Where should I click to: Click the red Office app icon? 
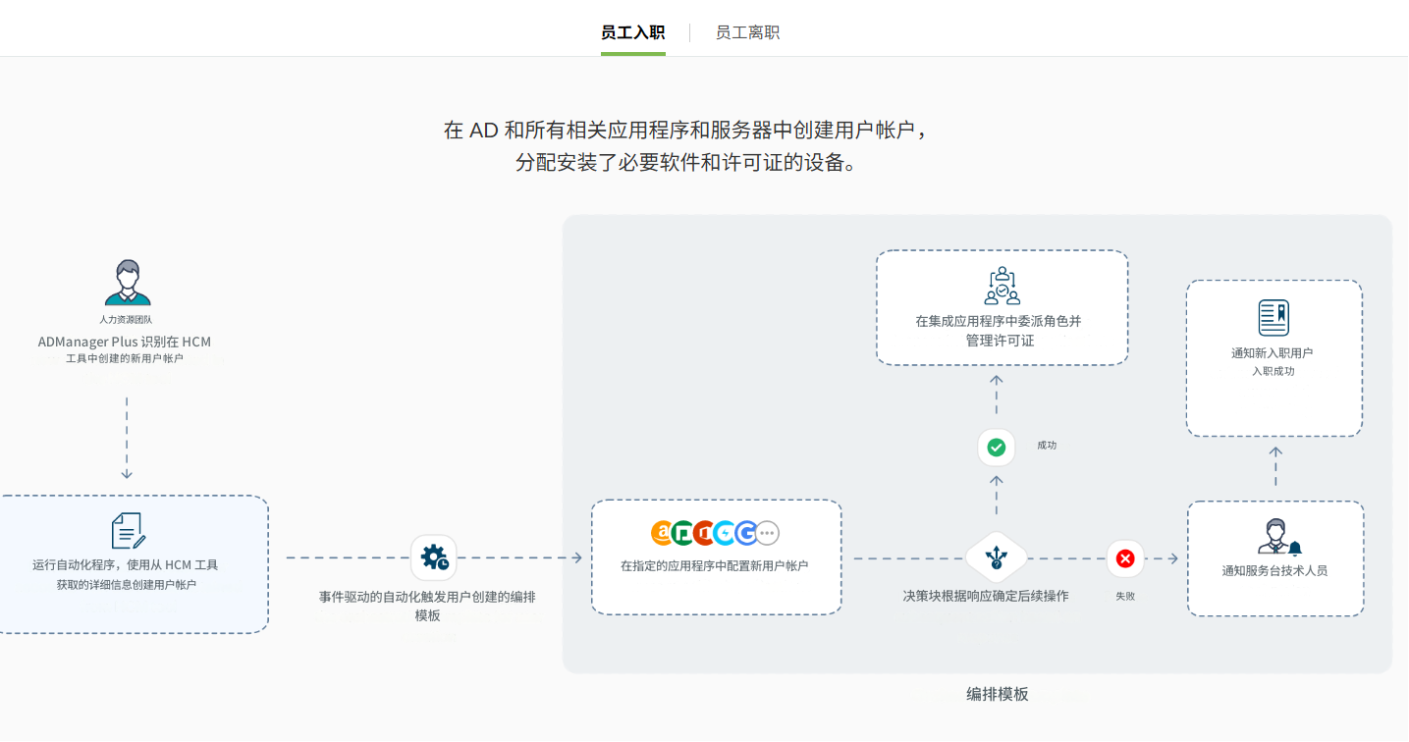tap(704, 533)
